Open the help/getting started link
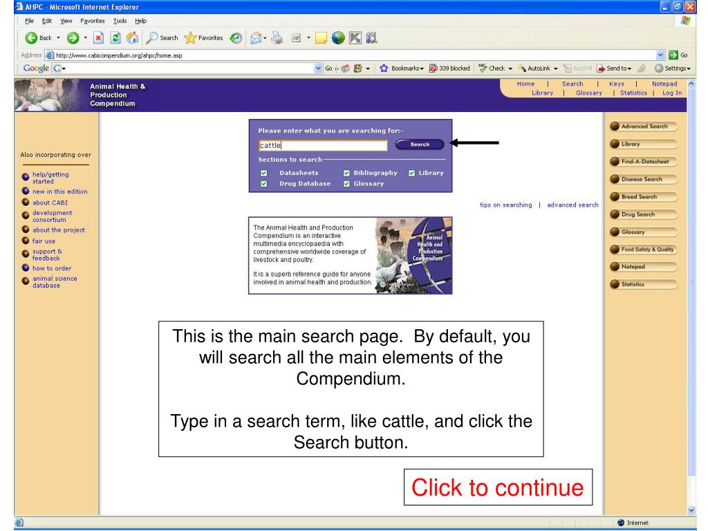Viewport: 708px width, 531px height. [50, 178]
